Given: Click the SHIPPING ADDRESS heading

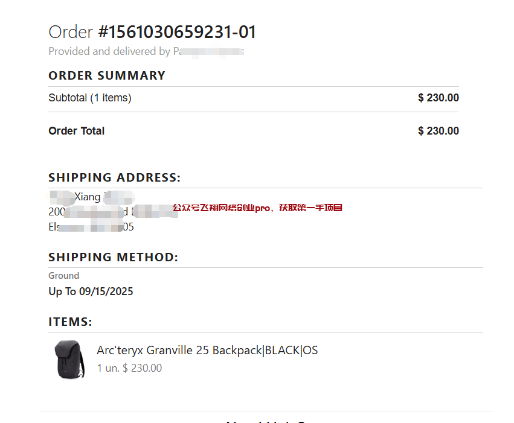Looking at the screenshot, I should coord(115,178).
